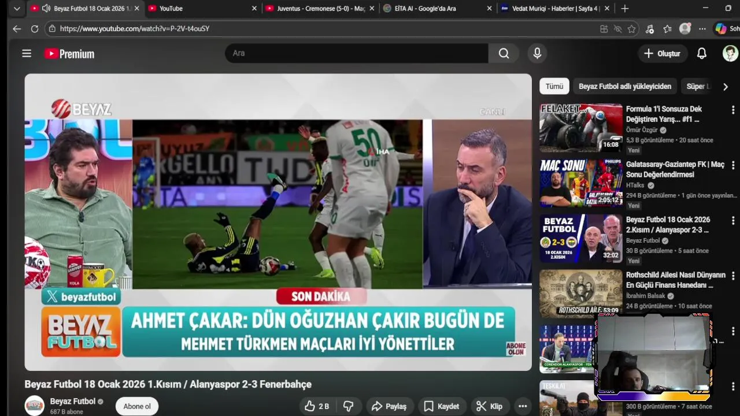The image size is (740, 416).
Task: Open the Ömür Özgür channel link
Action: point(642,130)
